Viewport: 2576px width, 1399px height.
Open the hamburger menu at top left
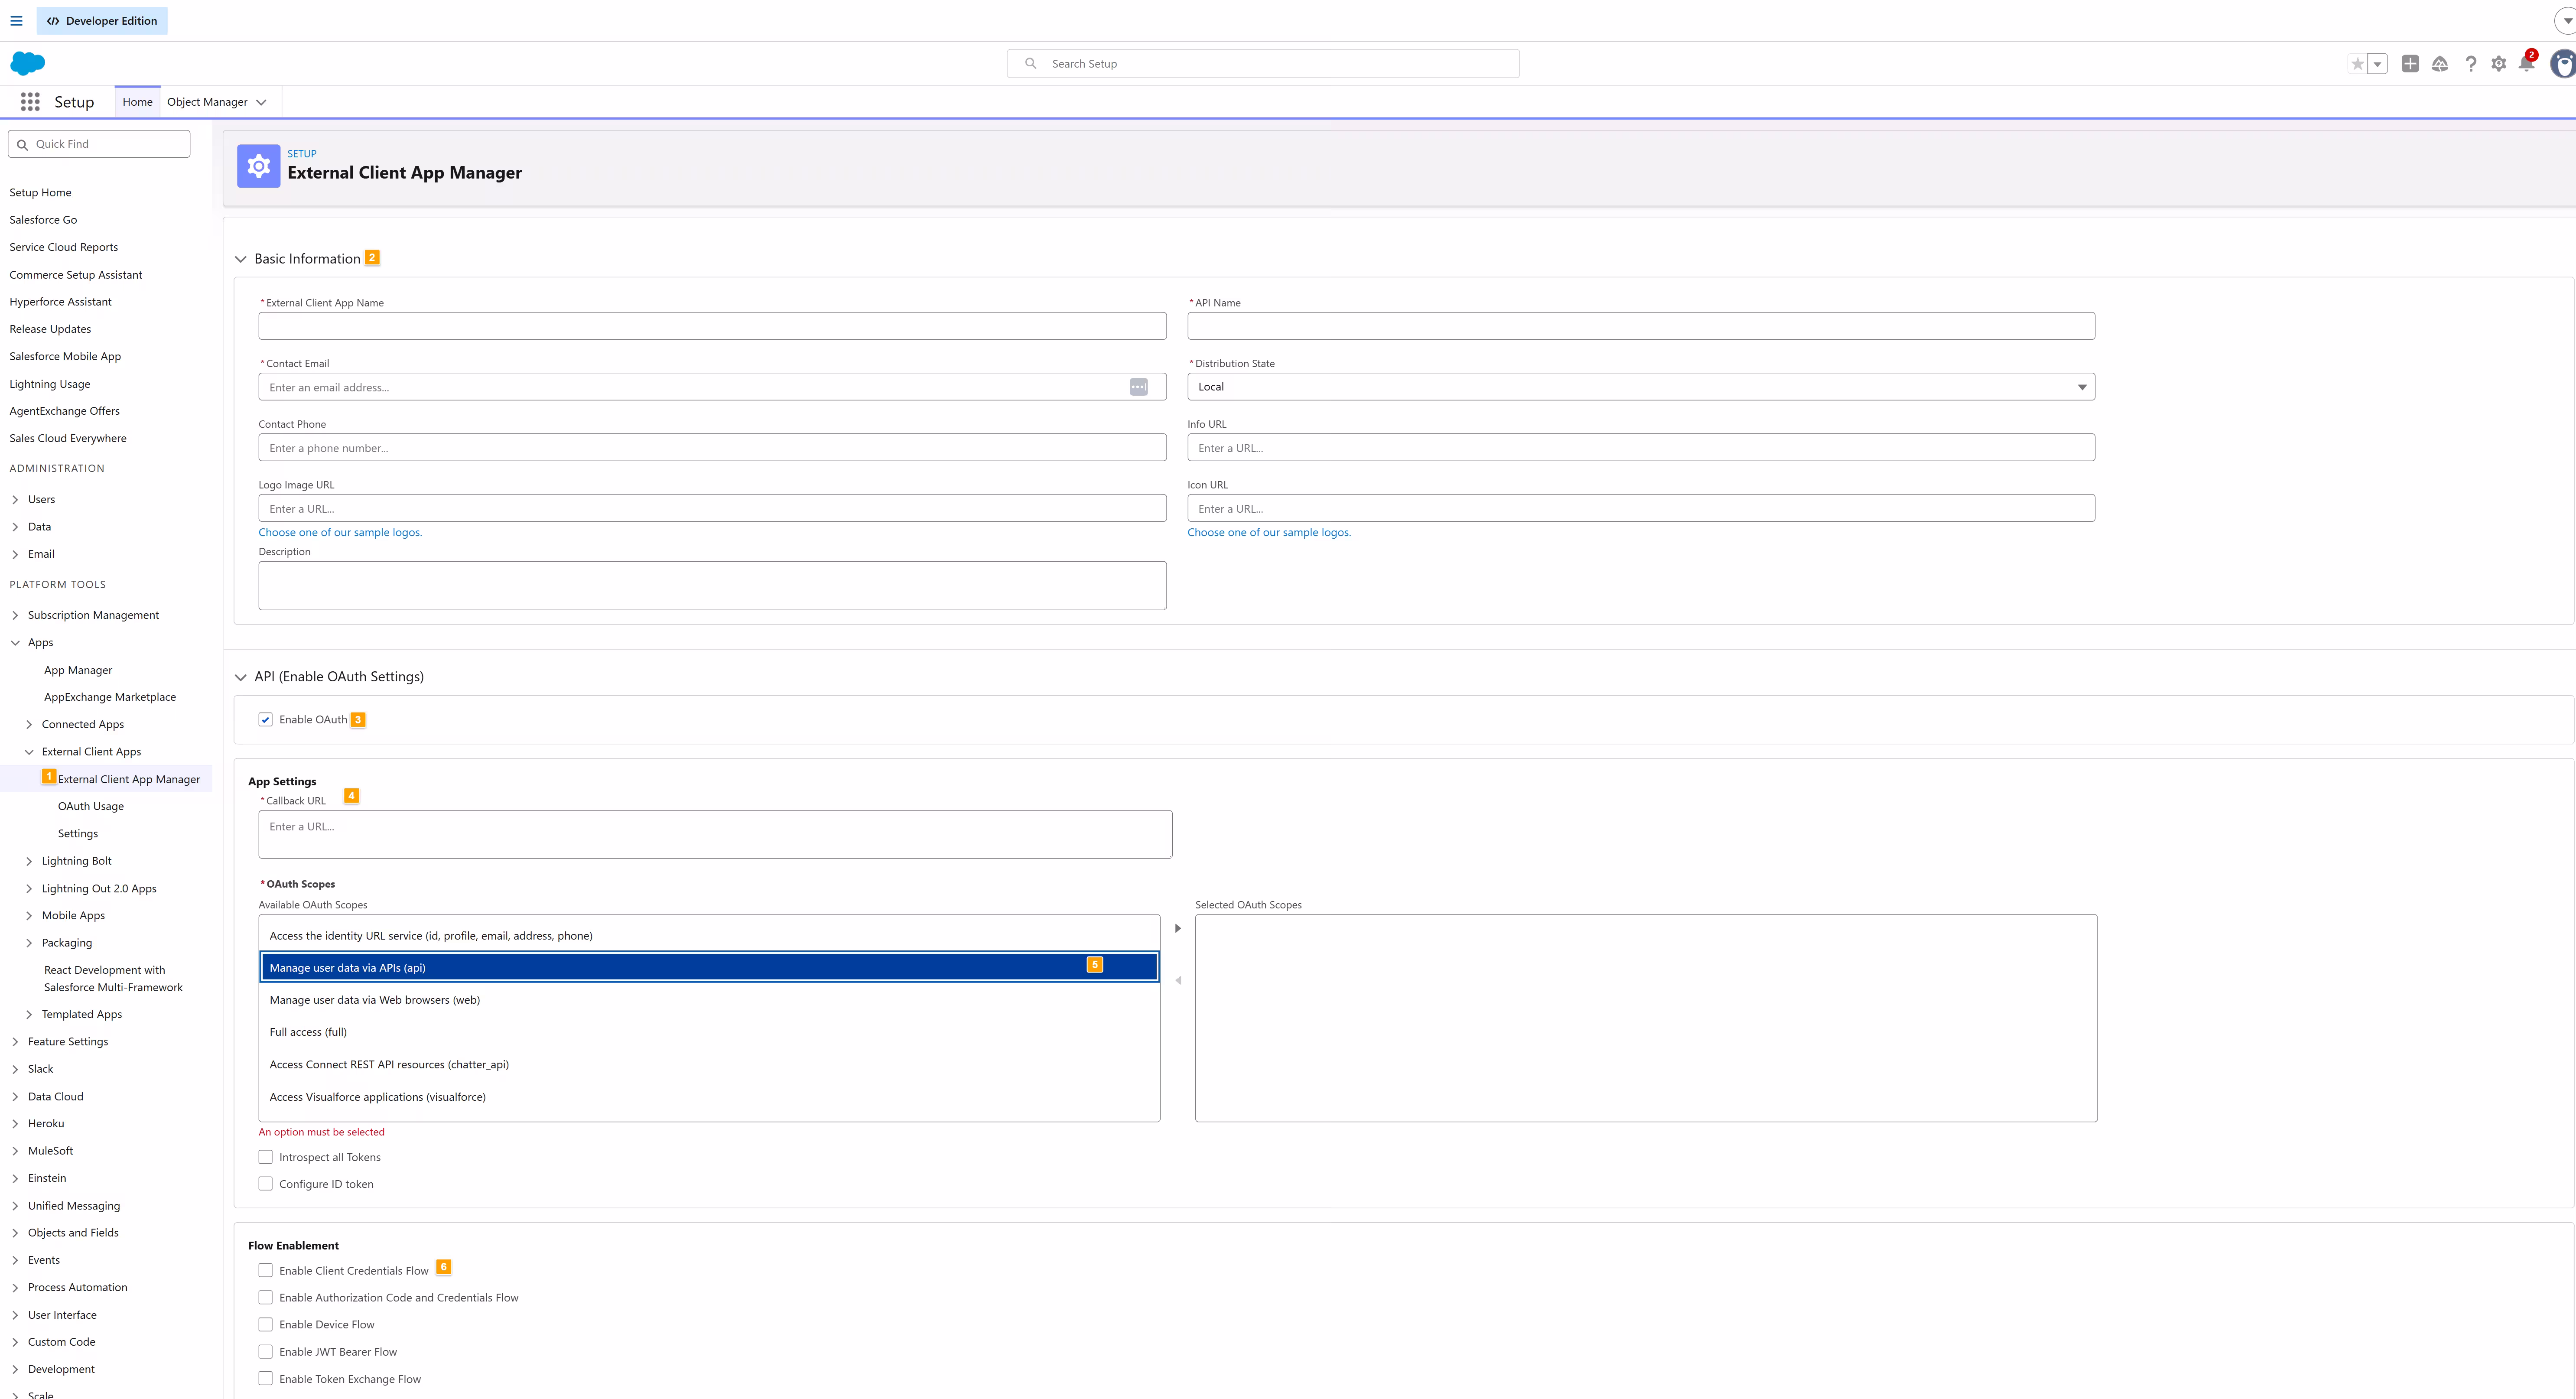pyautogui.click(x=16, y=21)
